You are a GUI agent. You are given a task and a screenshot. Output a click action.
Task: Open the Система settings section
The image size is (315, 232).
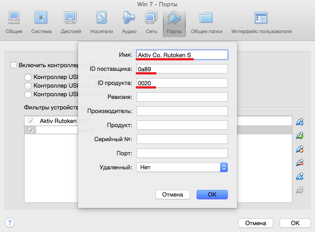(41, 22)
